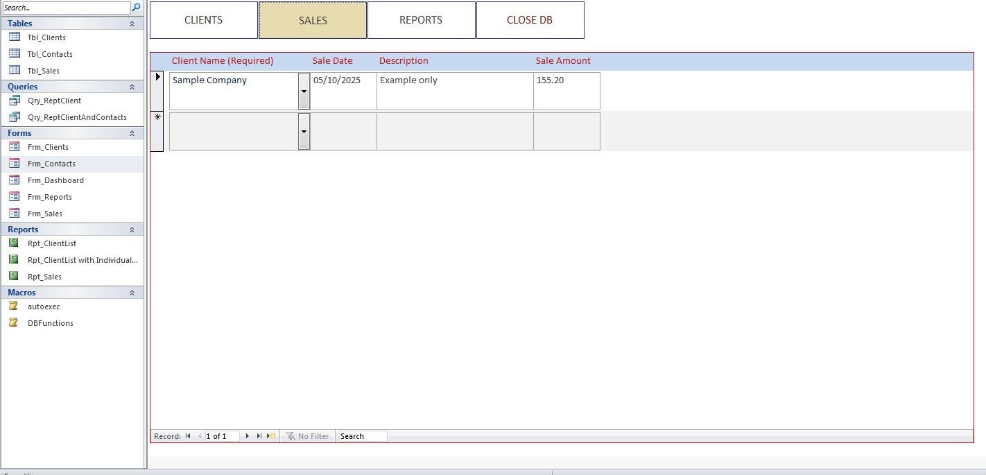The height and width of the screenshot is (475, 986).
Task: Click the new record Sale Date field
Action: 343,131
